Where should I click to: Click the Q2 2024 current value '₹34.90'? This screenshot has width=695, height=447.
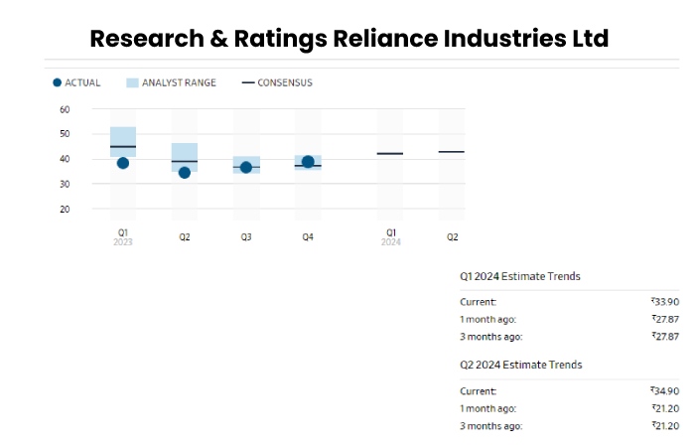(665, 391)
